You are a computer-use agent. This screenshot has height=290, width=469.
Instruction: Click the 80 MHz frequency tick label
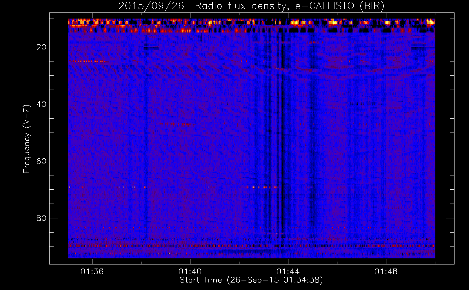click(42, 218)
